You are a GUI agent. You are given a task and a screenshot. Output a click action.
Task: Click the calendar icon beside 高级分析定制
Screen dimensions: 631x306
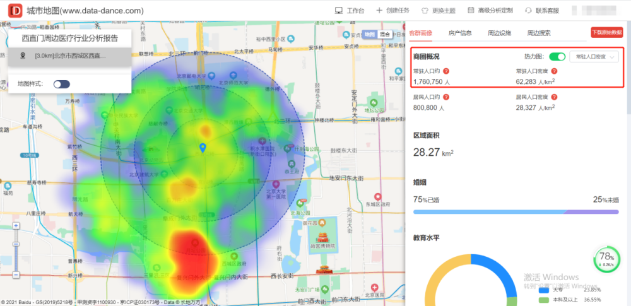471,11
